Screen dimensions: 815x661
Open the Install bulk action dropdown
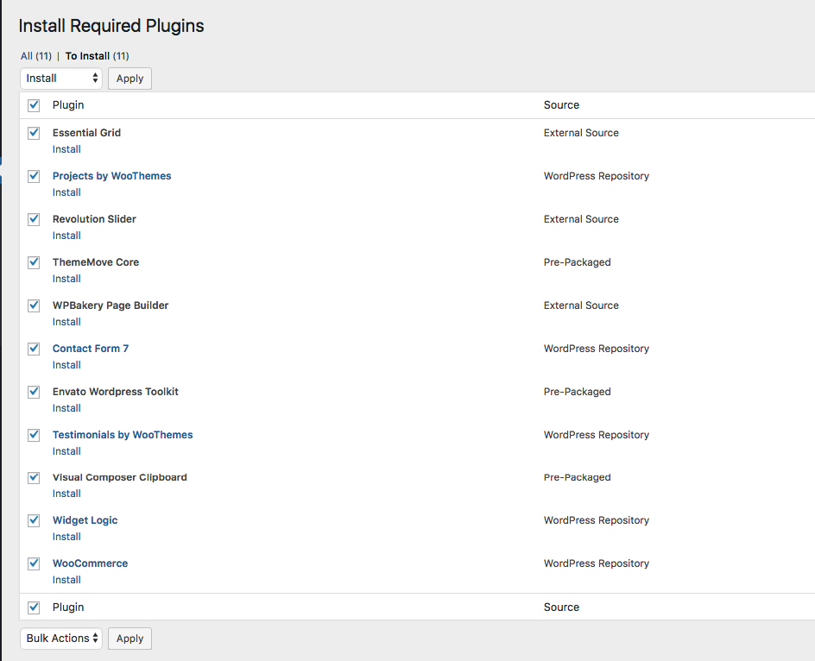61,79
